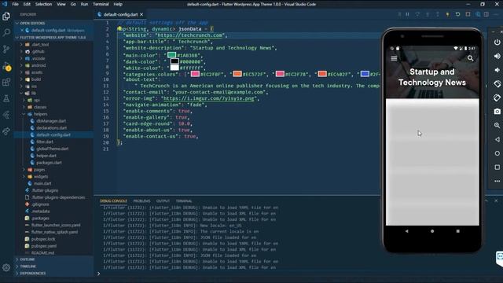Open the imgur error-img link

[208, 98]
